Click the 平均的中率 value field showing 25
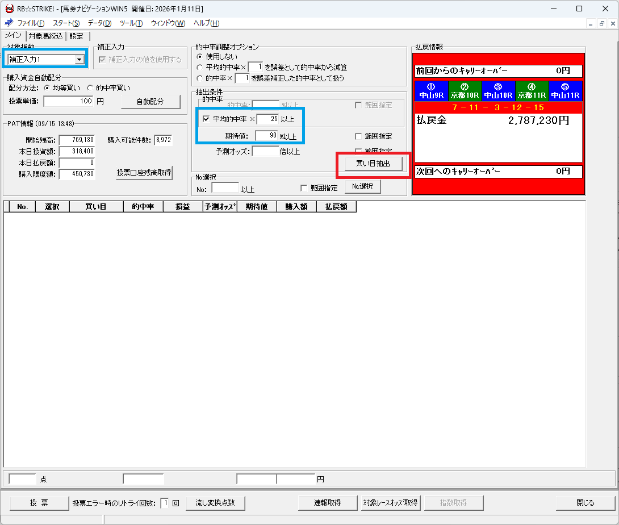Screen dimensions: 619x525 pyautogui.click(x=267, y=119)
